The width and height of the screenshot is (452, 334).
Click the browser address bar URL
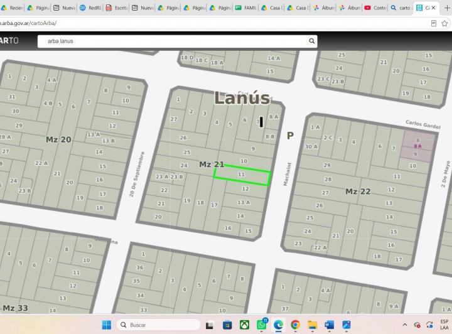[x=28, y=23]
